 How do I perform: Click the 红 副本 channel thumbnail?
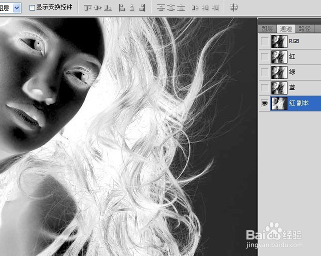tap(279, 103)
